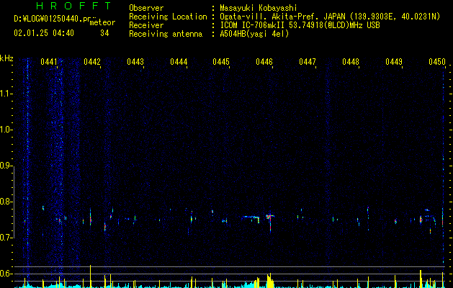Click the 0447 time marker
Screen dimensions: 453x288
point(308,62)
